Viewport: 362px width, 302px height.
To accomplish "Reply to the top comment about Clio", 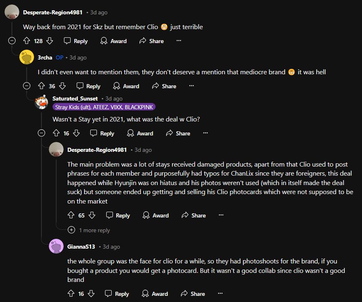I will pos(76,41).
